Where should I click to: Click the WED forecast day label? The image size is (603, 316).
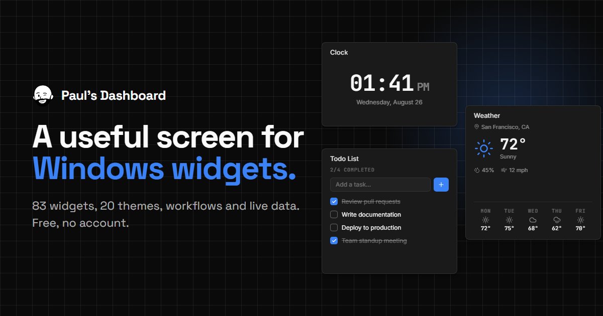[533, 211]
